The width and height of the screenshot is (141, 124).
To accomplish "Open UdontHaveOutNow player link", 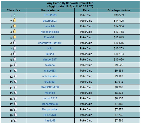I will coord(50,43).
